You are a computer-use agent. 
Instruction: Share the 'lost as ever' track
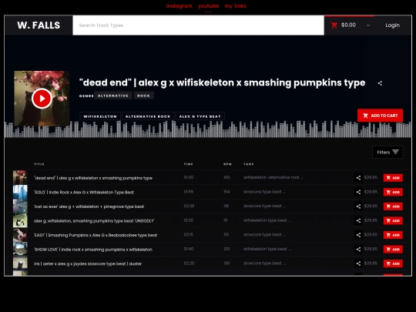[x=358, y=206]
